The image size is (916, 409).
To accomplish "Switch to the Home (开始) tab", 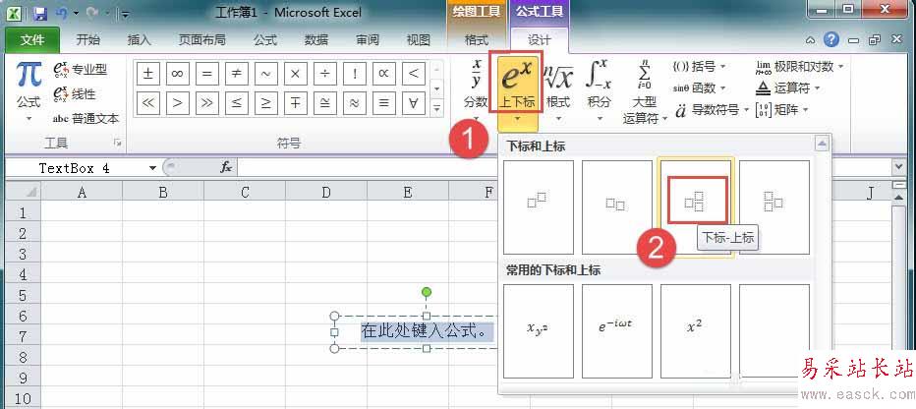I will [x=88, y=39].
